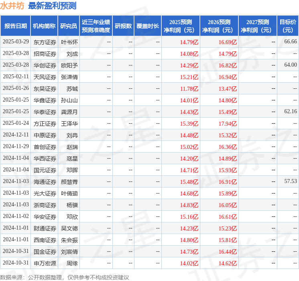Select the 中原证券 institution cell
Screen dimensions: 299x281
click(45, 135)
